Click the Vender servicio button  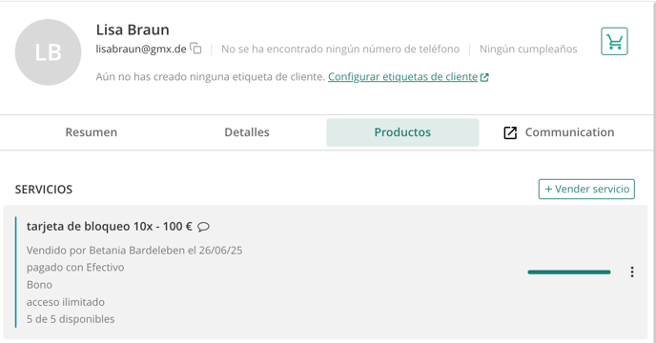coord(586,189)
